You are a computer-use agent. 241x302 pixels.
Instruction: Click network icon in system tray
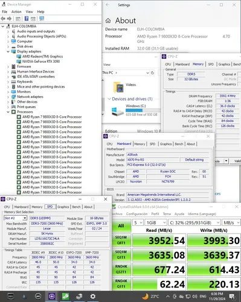coord(188,297)
